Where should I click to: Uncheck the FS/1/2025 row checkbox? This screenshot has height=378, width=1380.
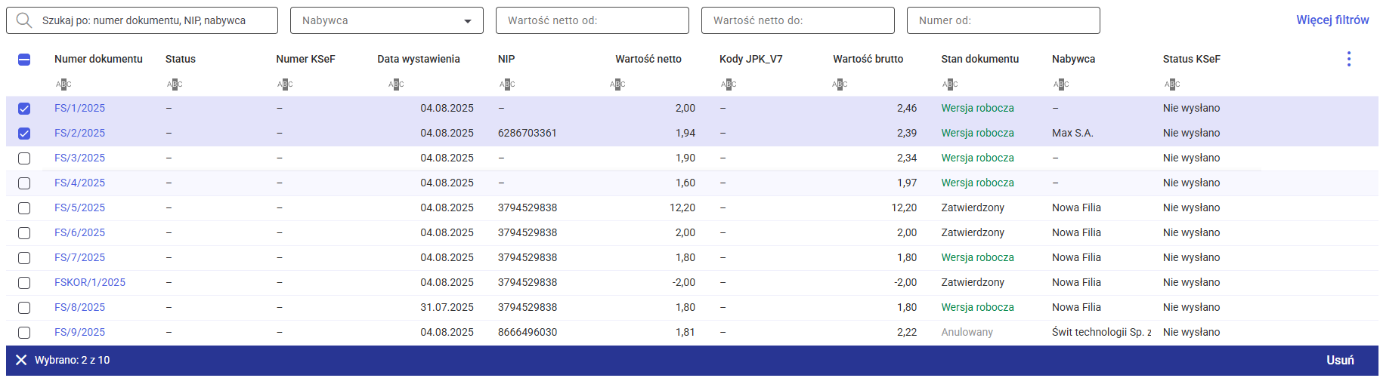point(24,109)
